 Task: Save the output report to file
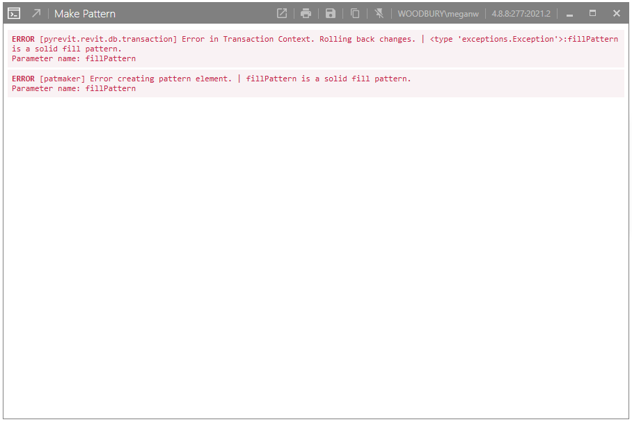330,13
